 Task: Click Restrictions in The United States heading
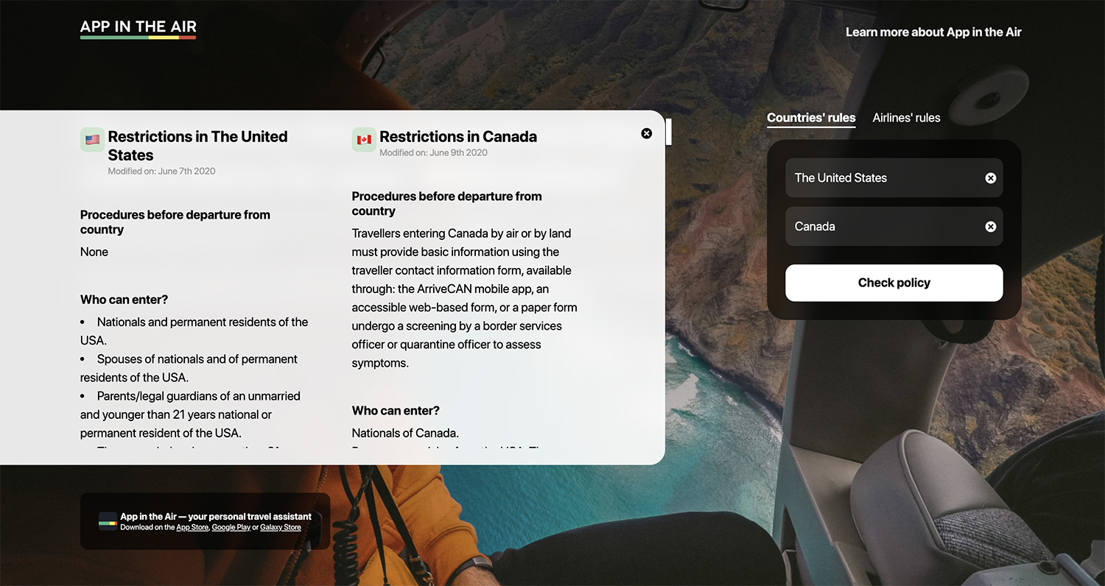pyautogui.click(x=197, y=146)
